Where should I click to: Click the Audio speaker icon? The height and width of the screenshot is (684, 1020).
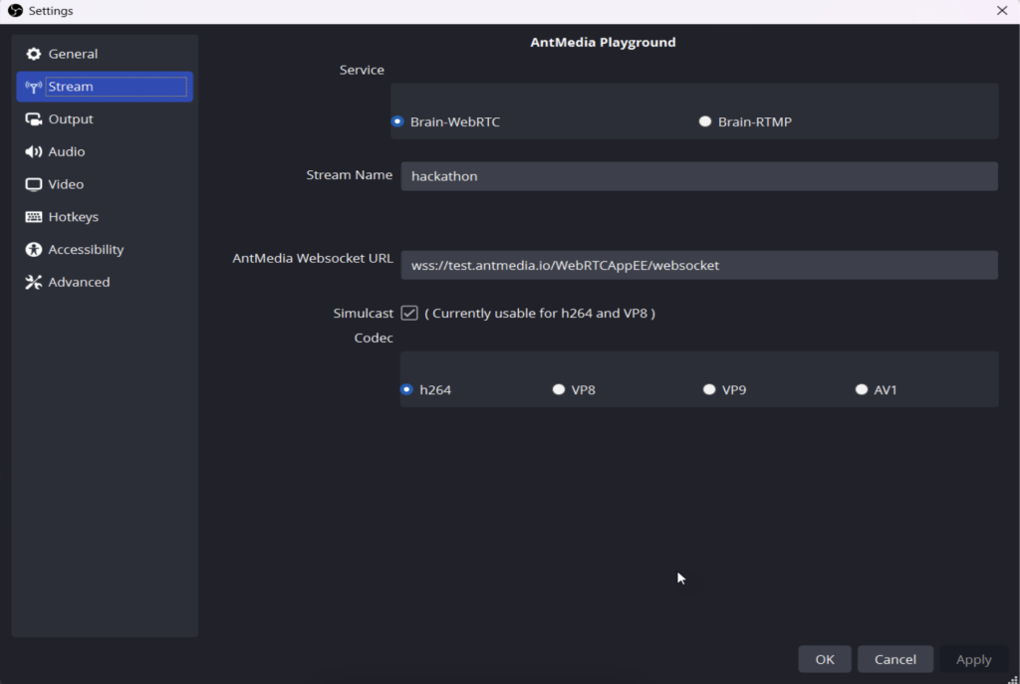click(x=33, y=151)
